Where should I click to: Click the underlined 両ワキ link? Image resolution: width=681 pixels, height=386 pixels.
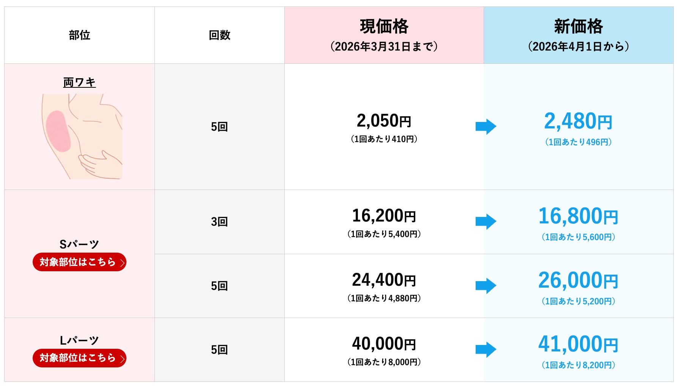click(x=79, y=82)
